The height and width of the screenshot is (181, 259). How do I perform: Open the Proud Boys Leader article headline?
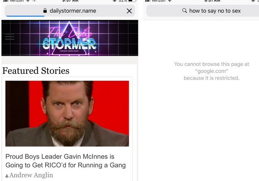point(65,161)
